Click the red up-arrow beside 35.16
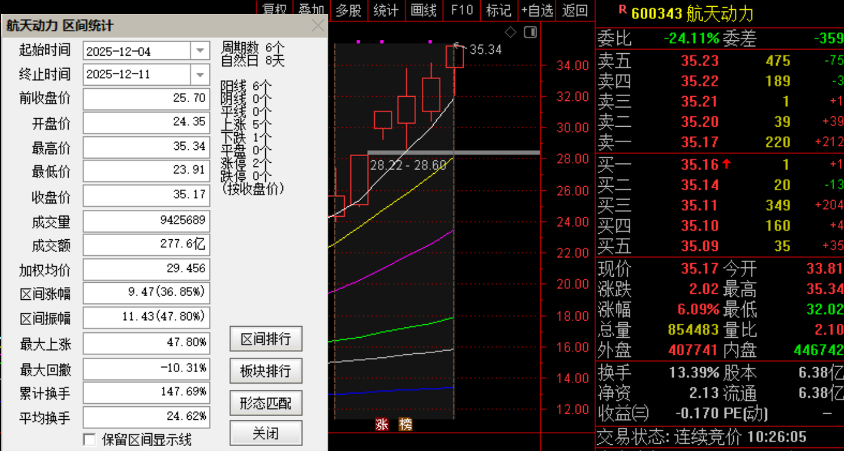 pyautogui.click(x=726, y=164)
